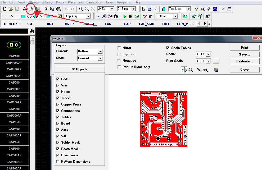The height and width of the screenshot is (170, 262).
Task: Switch to the CAP_SMD library tab
Action: coord(147,24)
